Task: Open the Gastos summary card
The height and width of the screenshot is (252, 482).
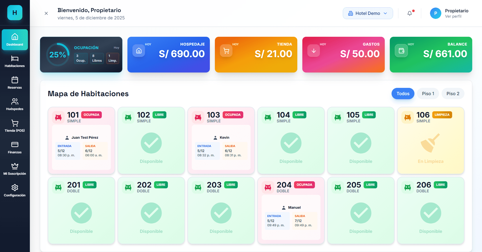Action: pos(343,55)
